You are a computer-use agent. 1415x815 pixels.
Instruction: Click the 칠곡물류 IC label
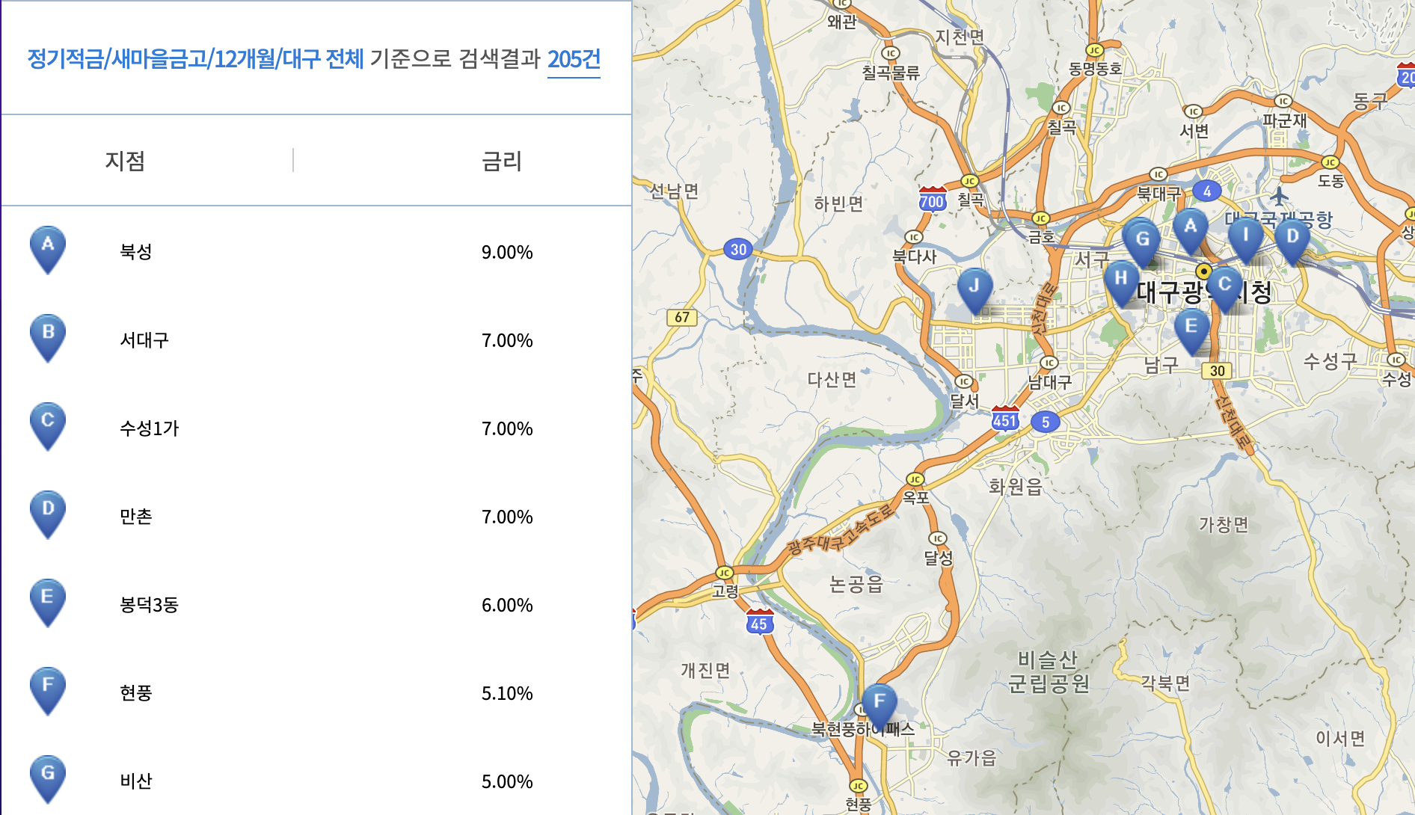pyautogui.click(x=891, y=73)
